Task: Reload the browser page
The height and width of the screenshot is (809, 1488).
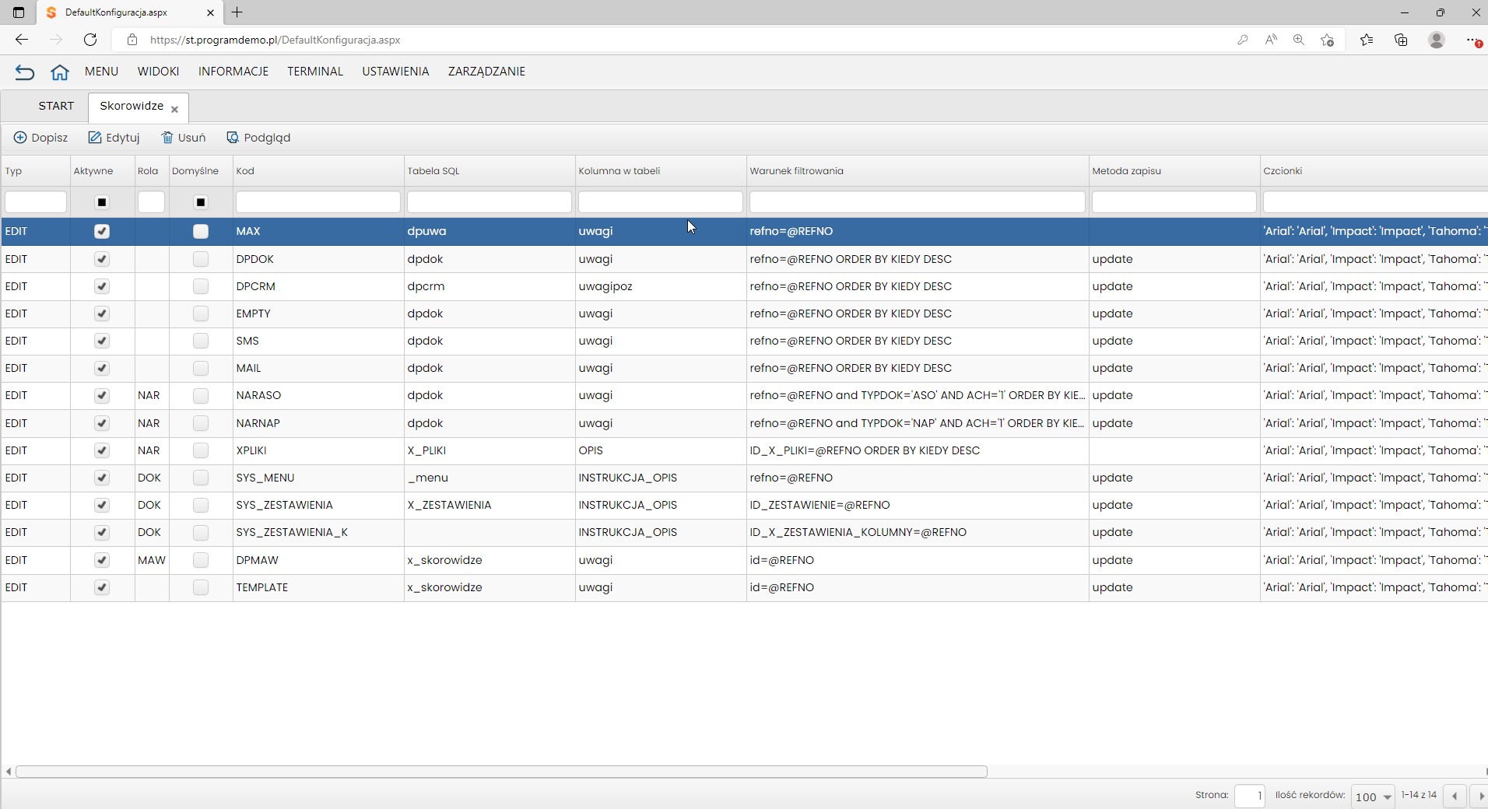Action: 90,40
